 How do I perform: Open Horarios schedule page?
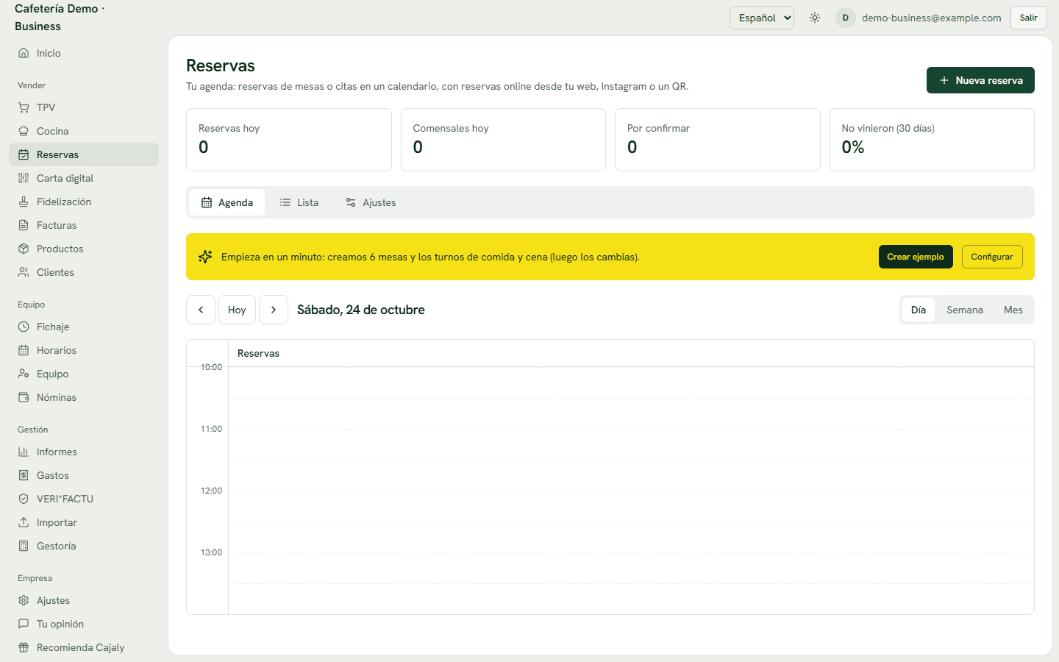click(84, 350)
